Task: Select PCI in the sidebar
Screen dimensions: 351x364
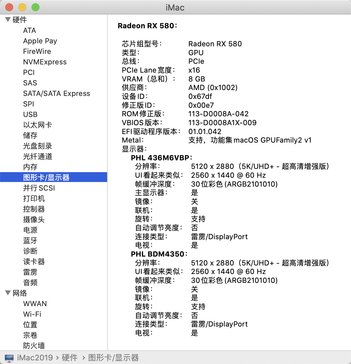Action: coord(29,72)
